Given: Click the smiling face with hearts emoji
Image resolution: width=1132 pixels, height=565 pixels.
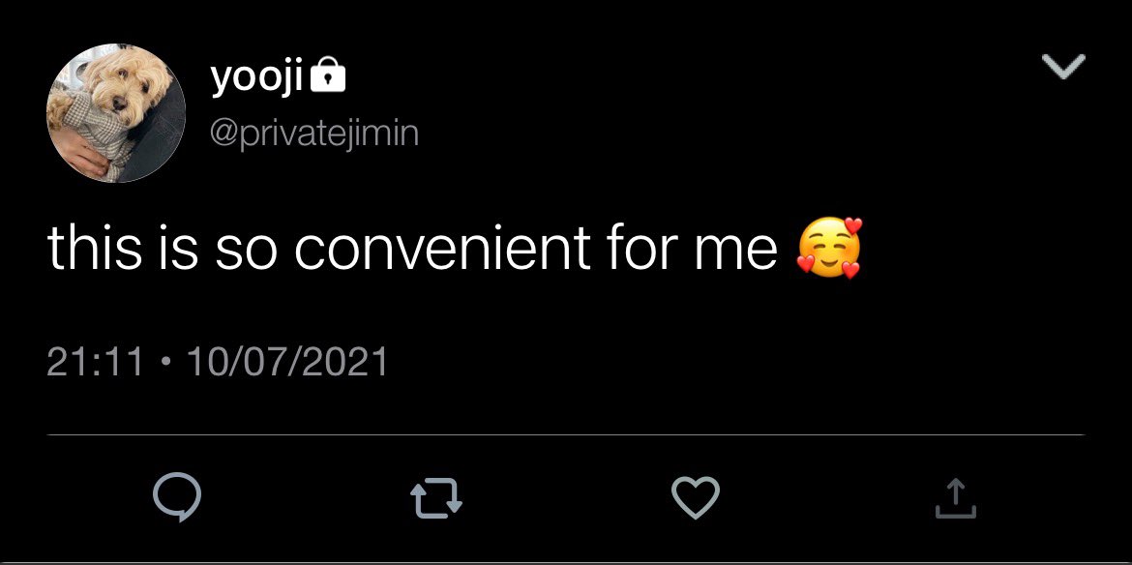Looking at the screenshot, I should click(x=829, y=249).
